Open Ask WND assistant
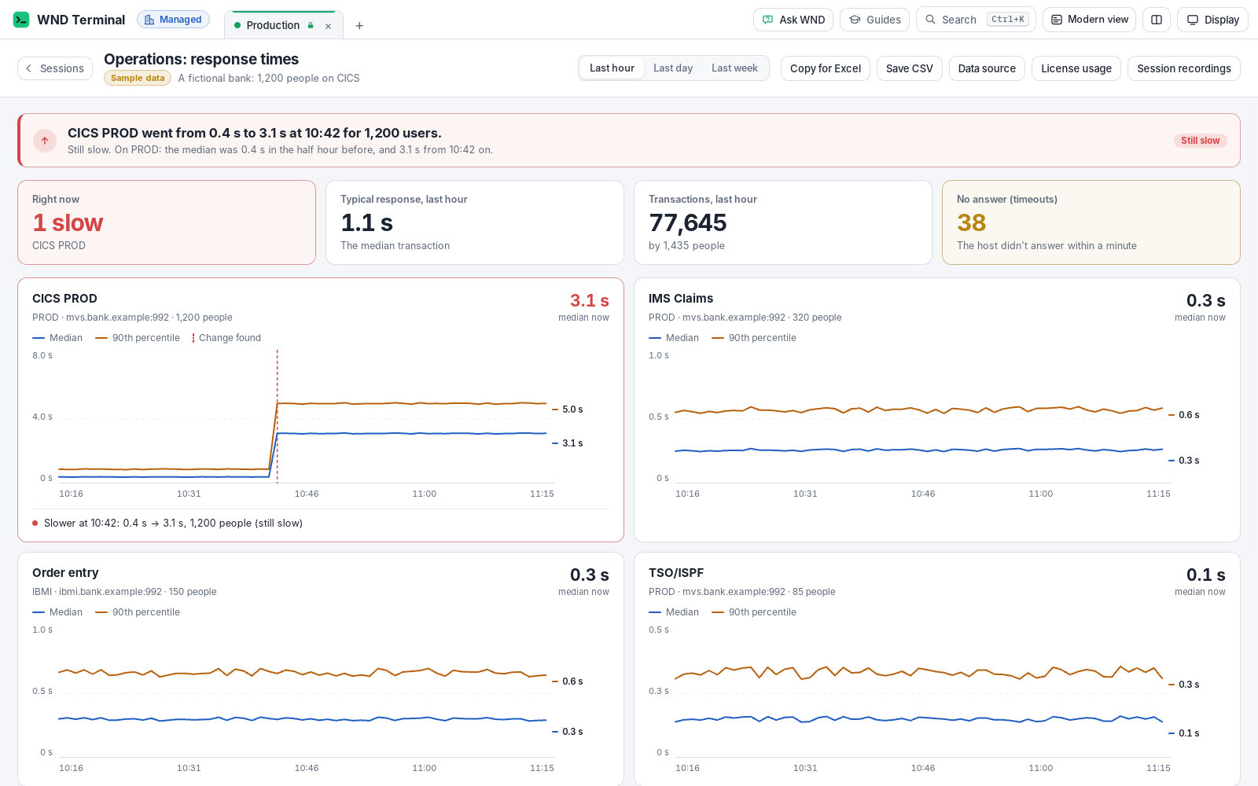This screenshot has height=786, width=1258. [x=793, y=20]
